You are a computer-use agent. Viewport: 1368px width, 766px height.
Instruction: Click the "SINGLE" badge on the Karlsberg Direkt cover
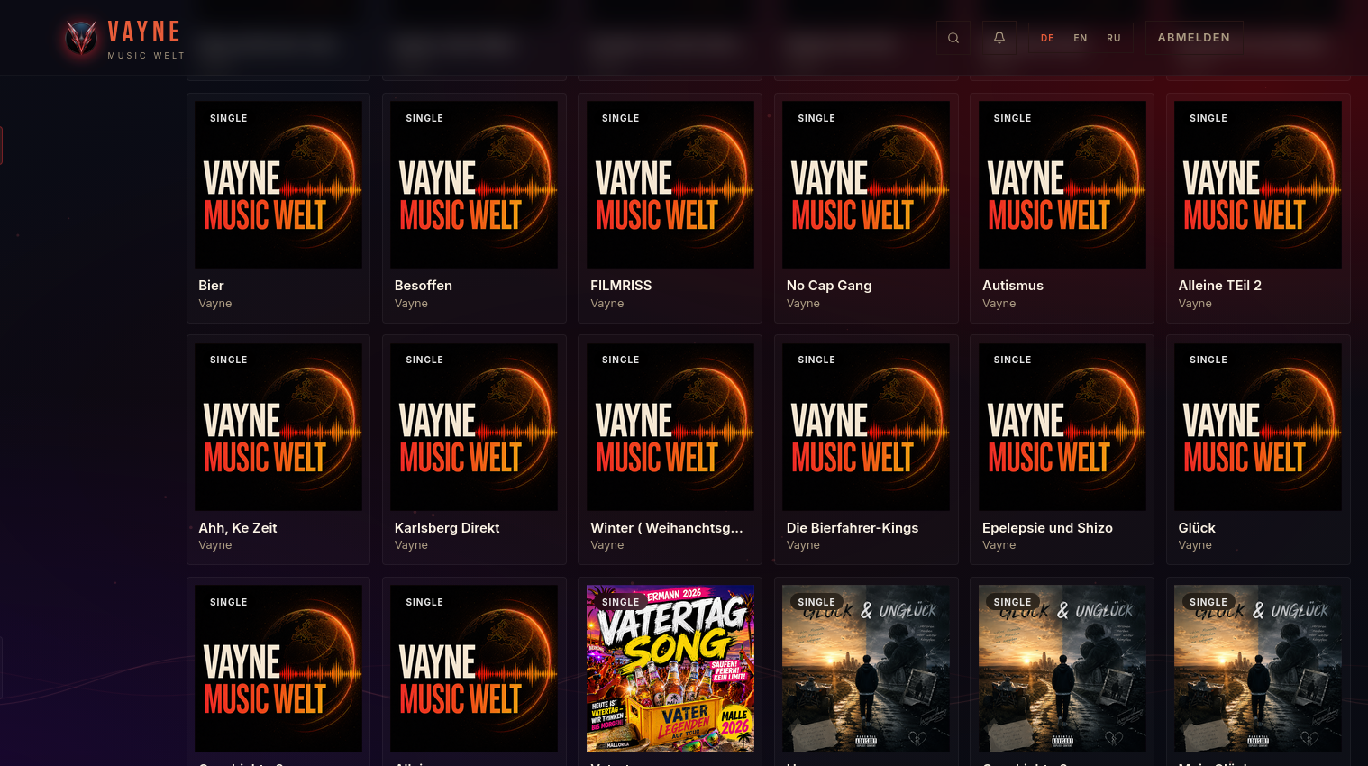pyautogui.click(x=424, y=360)
